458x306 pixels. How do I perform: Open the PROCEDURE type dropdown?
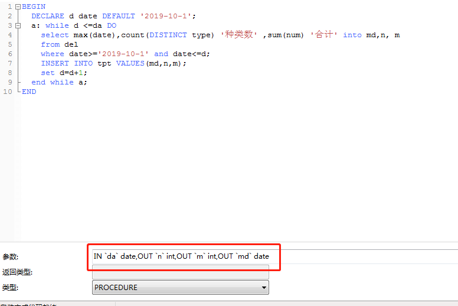point(181,287)
